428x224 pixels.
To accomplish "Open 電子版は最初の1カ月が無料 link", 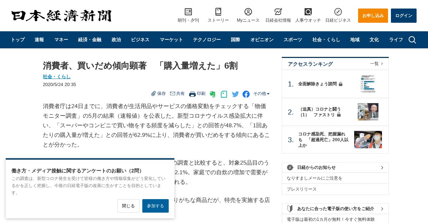I will pos(331,219).
